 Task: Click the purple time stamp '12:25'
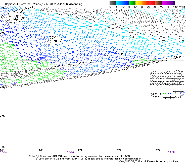coord(70,152)
